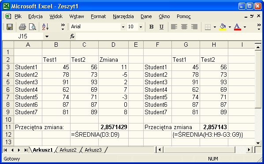Screen dimensions: 264x164
Task: Select row 11 header
Action: [8, 127]
